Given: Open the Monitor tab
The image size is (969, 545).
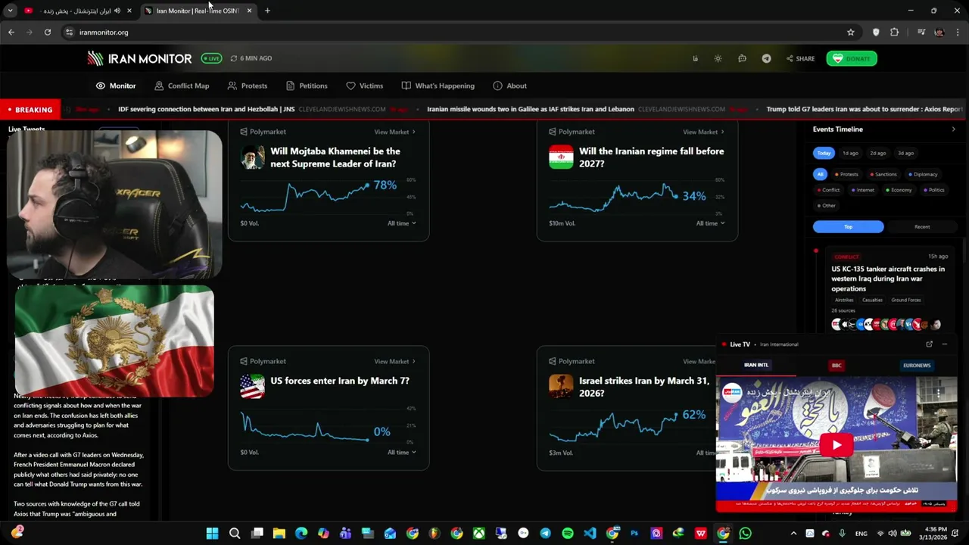Looking at the screenshot, I should point(116,86).
